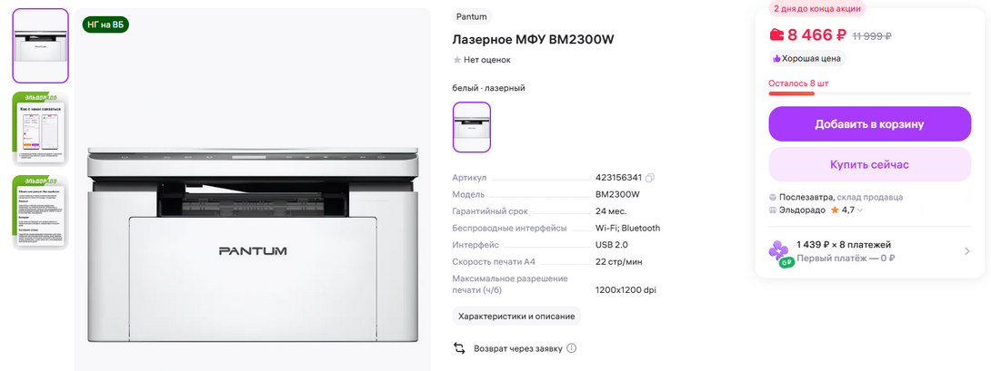Open the Эльдорадо seller link
Image resolution: width=991 pixels, height=371 pixels.
pyautogui.click(x=804, y=210)
